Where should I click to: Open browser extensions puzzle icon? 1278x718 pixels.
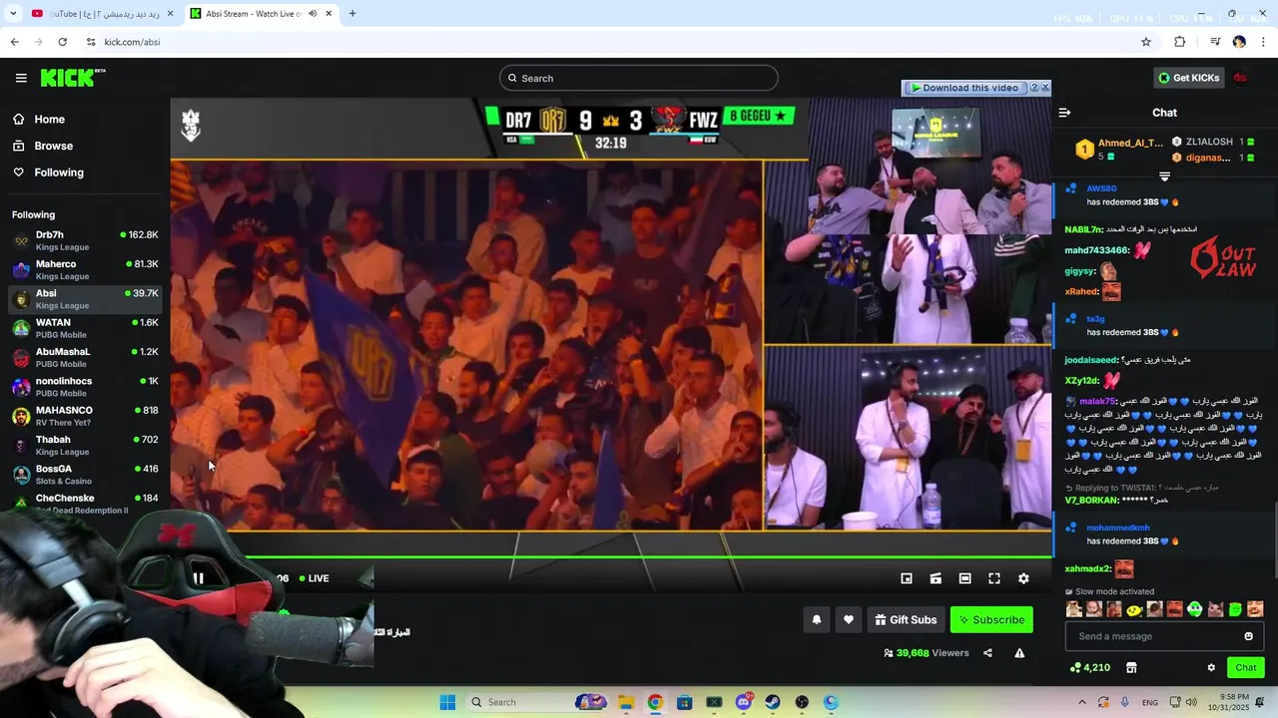pyautogui.click(x=1180, y=42)
